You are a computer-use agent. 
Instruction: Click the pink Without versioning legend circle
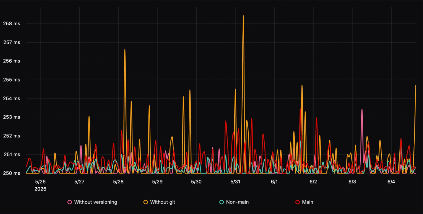click(x=70, y=202)
